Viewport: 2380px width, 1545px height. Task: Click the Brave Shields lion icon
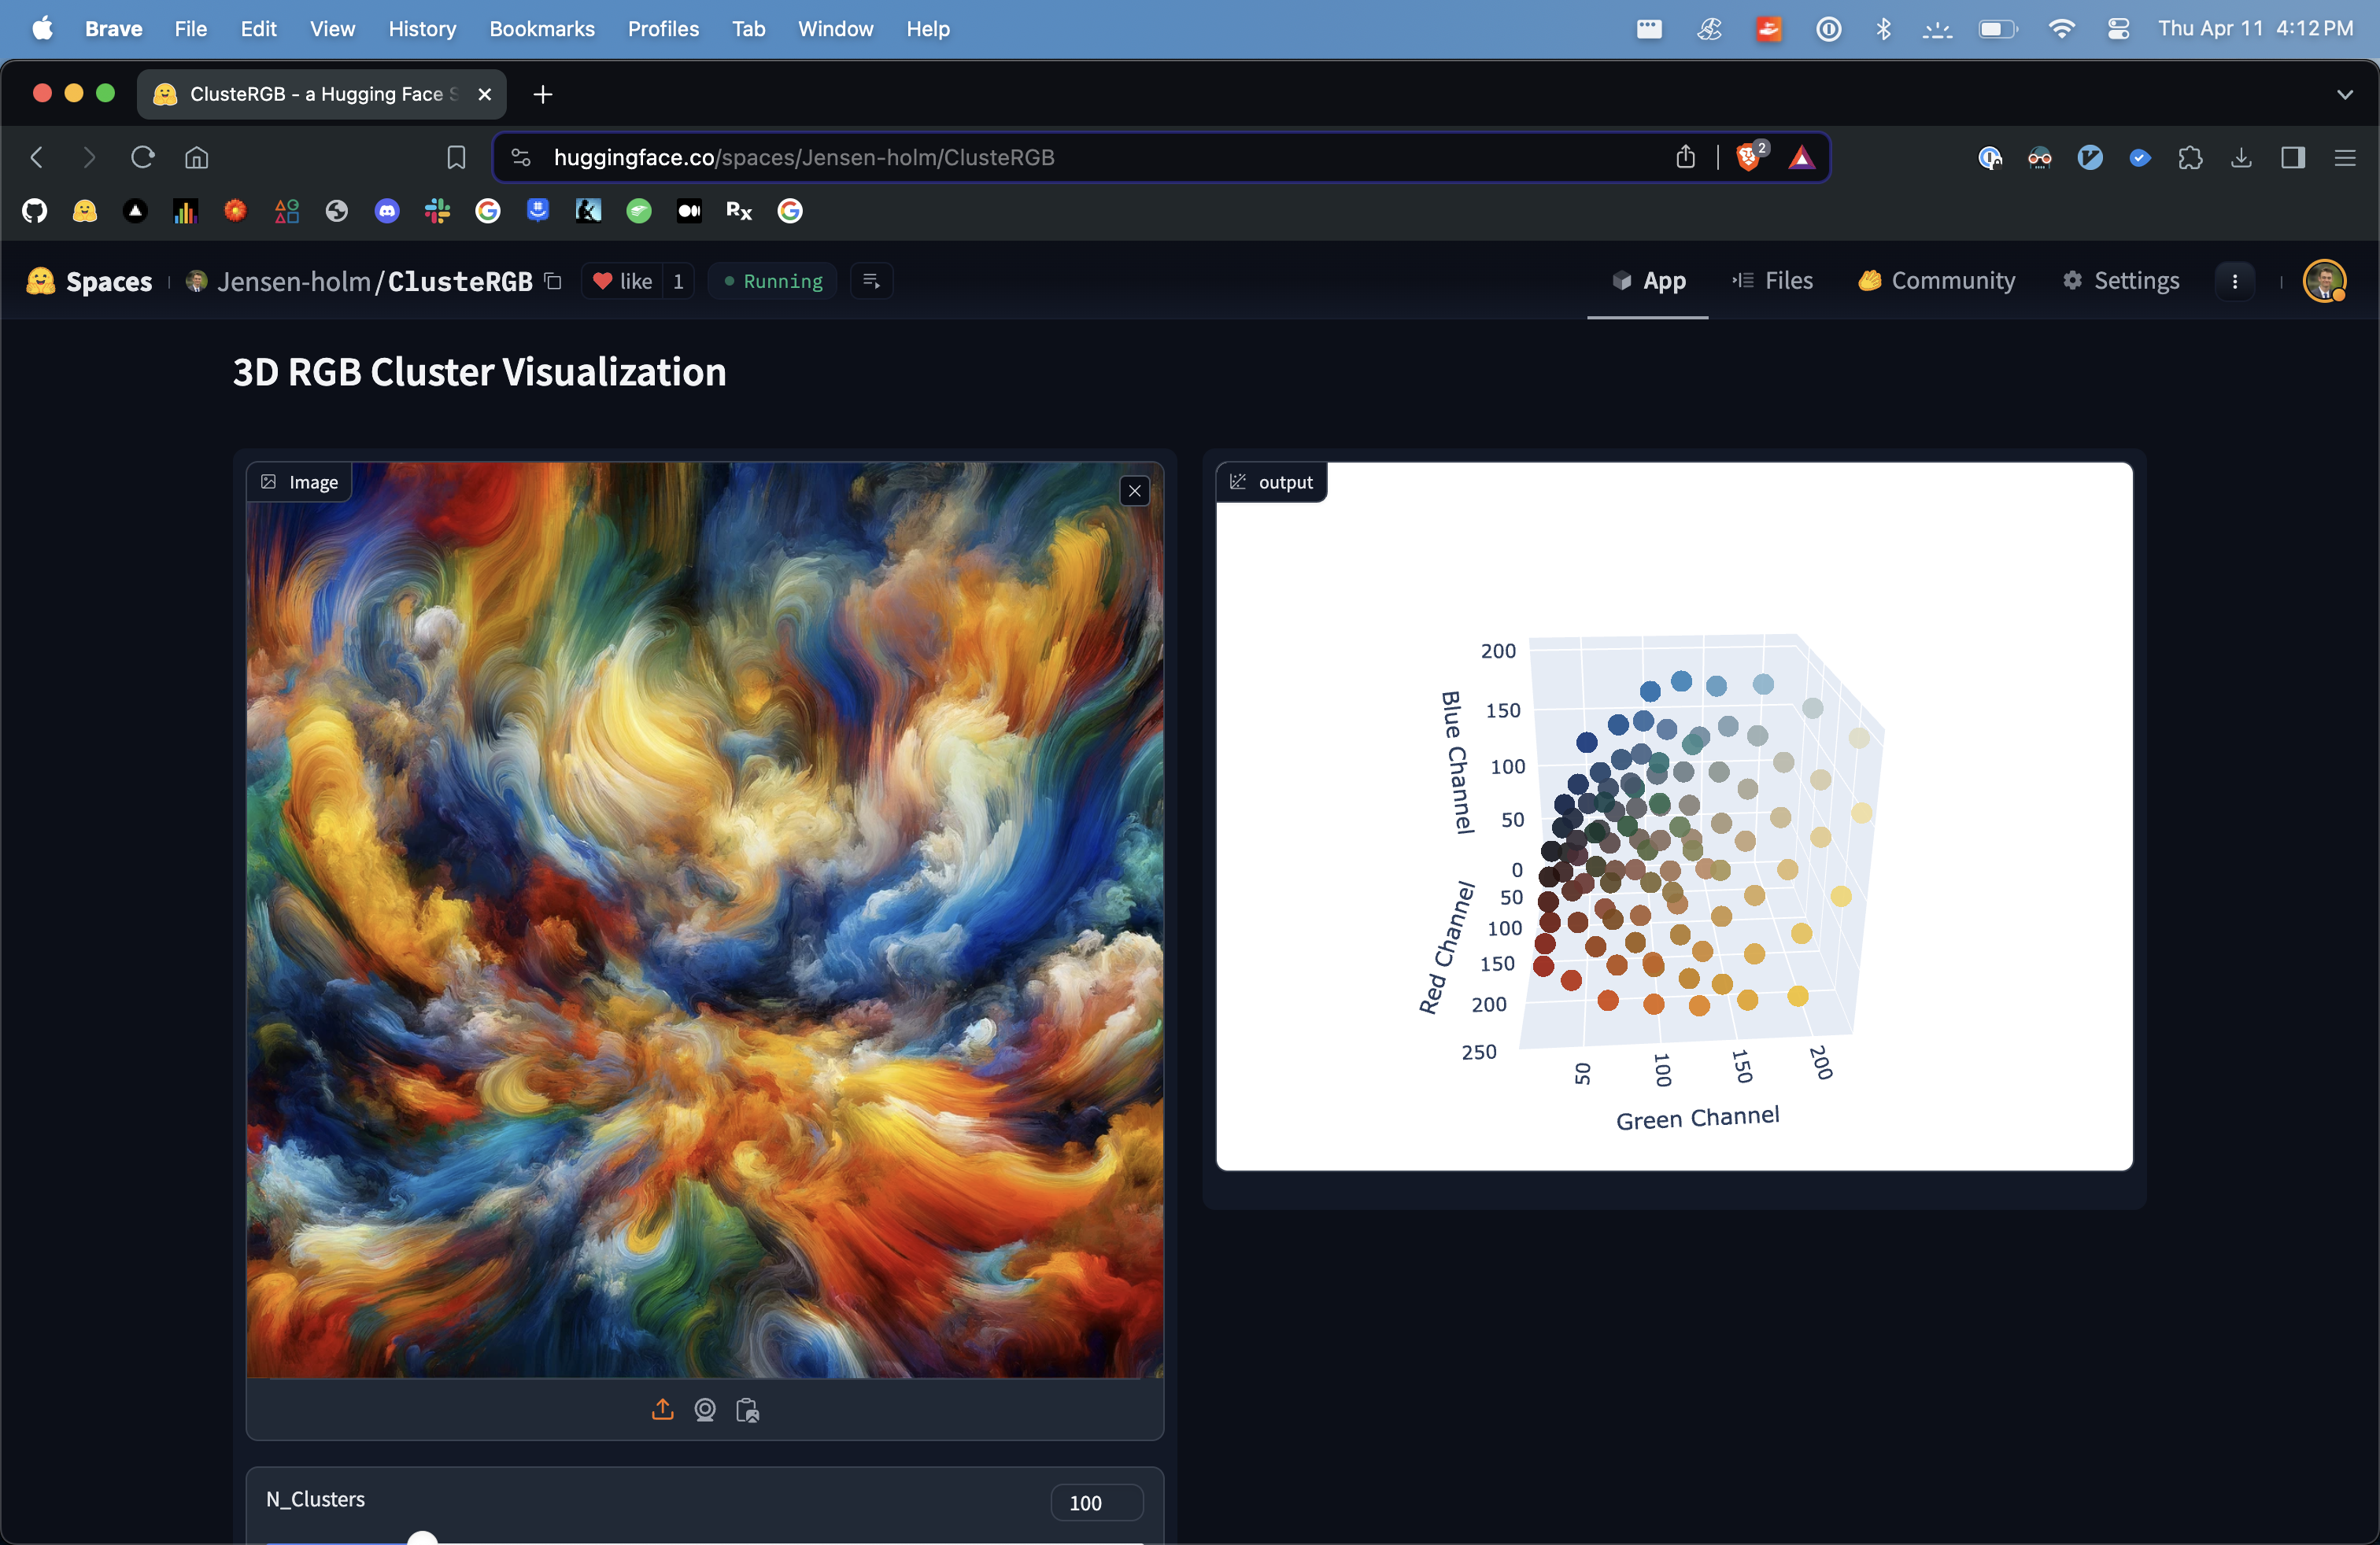point(1748,157)
